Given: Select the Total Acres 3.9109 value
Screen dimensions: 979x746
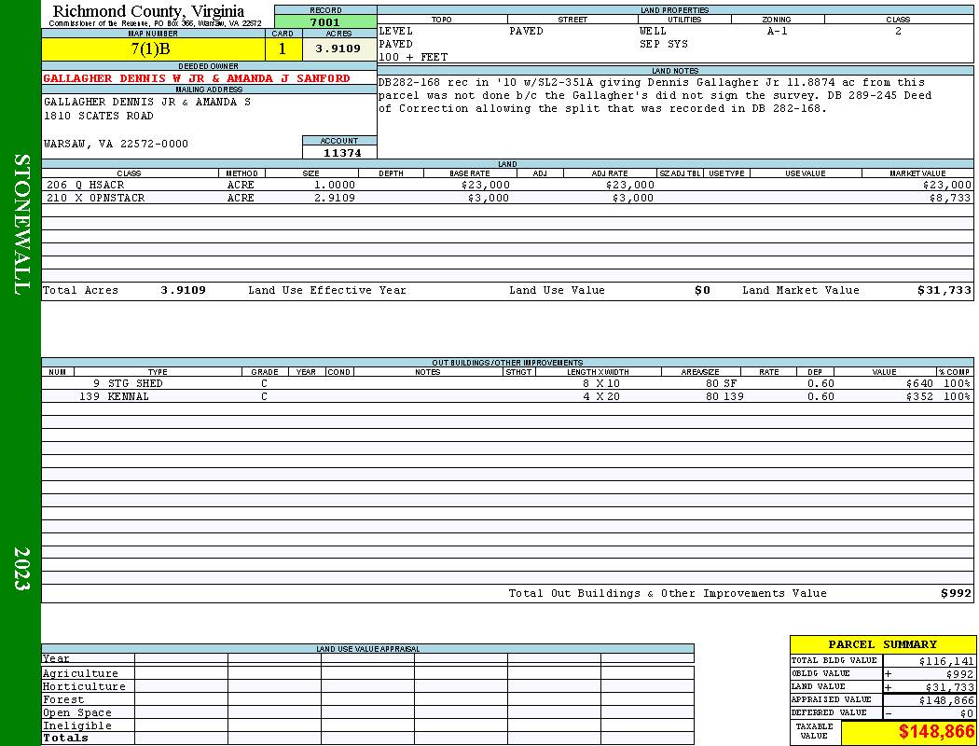Looking at the screenshot, I should [x=183, y=290].
